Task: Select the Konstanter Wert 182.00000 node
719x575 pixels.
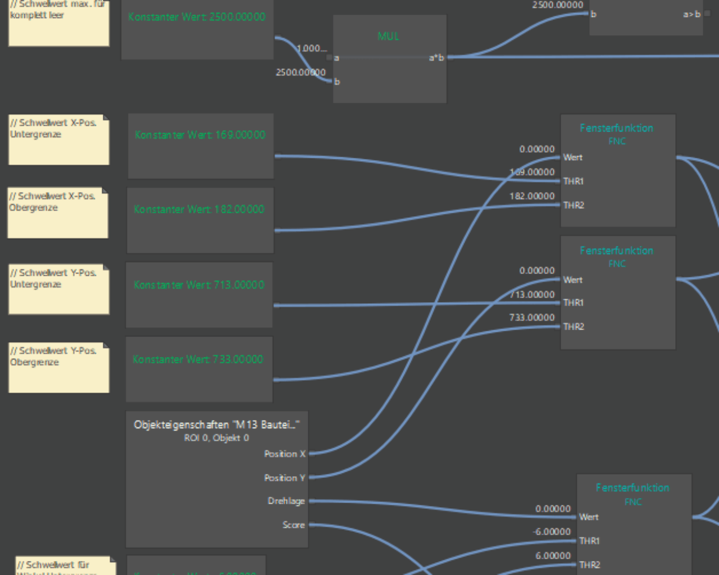Action: pos(200,220)
